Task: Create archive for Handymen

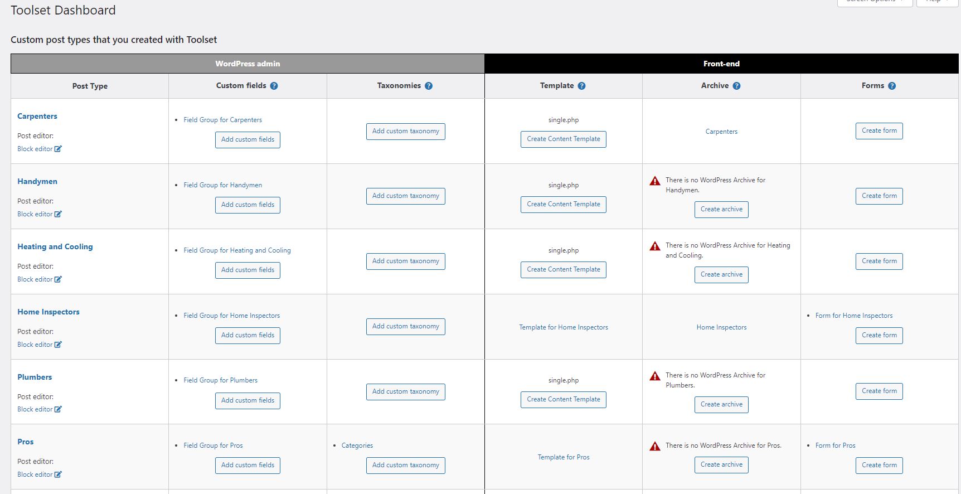Action: [x=721, y=210]
